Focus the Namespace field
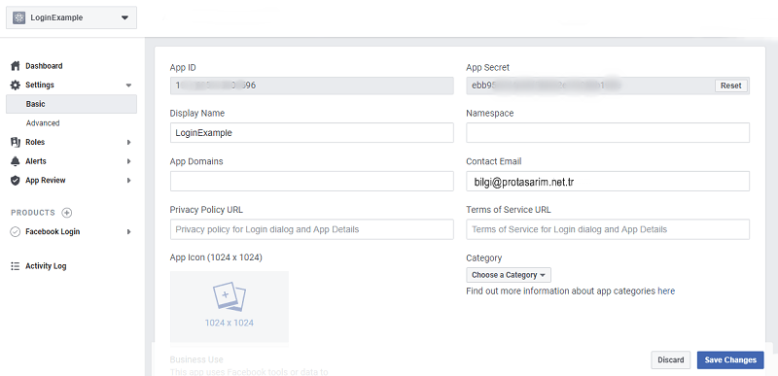This screenshot has width=778, height=376. point(608,133)
